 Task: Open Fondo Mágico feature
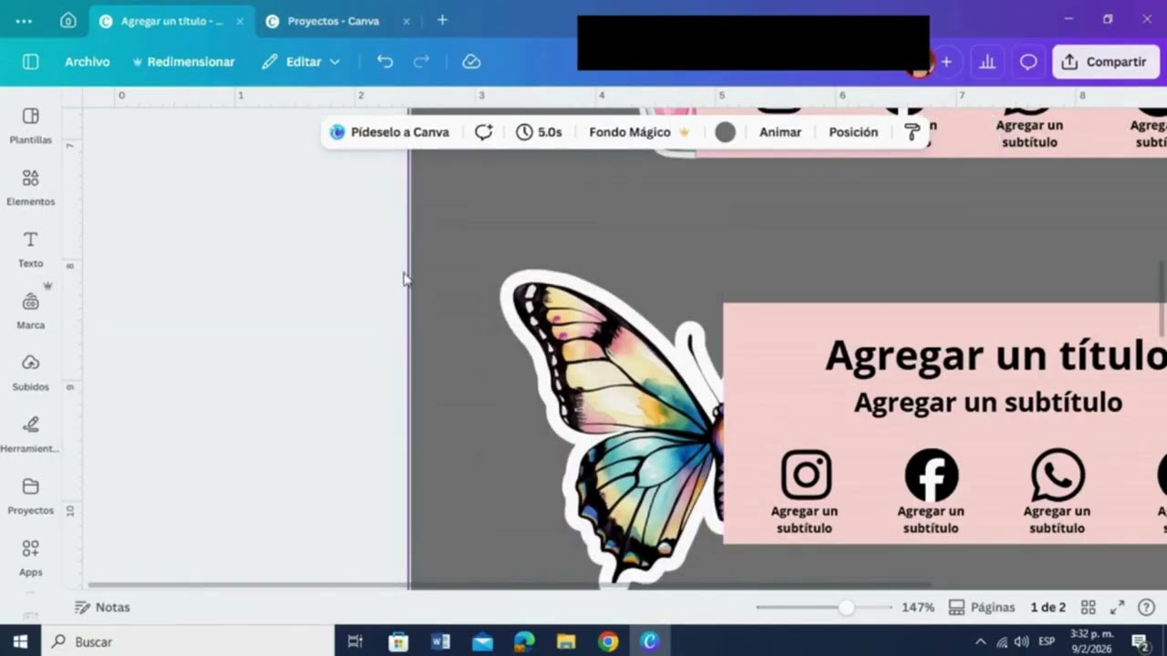639,132
